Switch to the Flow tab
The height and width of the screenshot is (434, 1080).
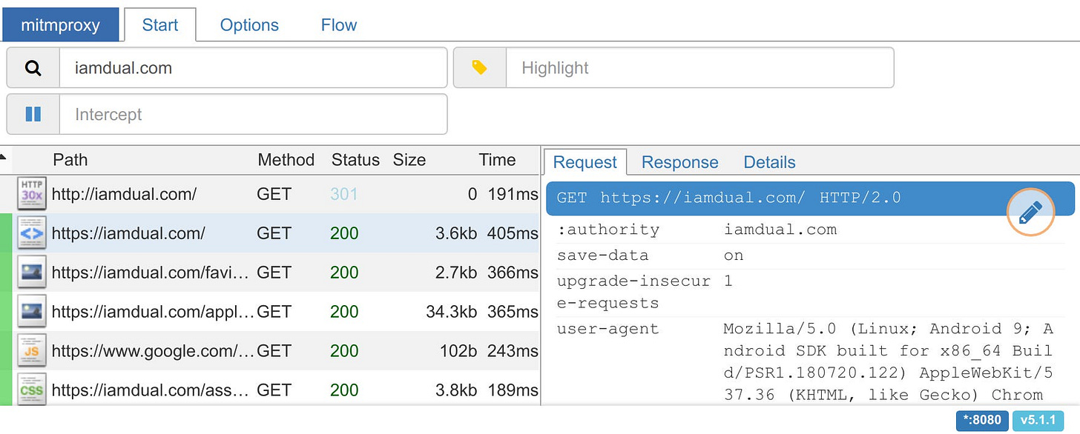click(339, 25)
